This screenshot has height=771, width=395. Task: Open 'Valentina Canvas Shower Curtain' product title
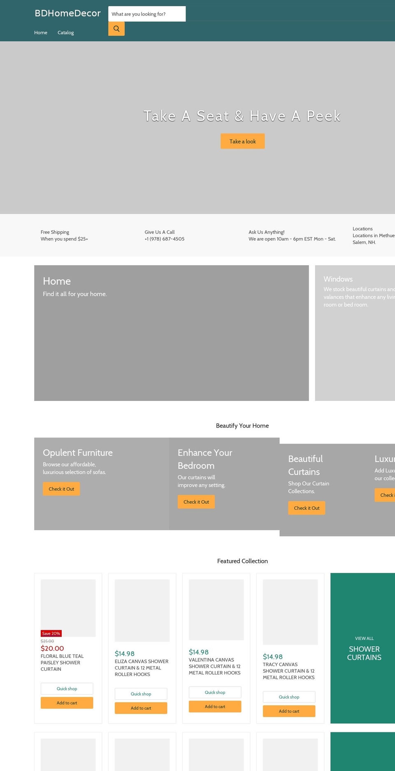coord(215,666)
